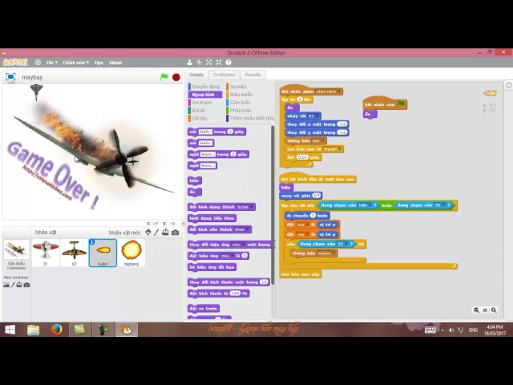Select the duplicate stamp tool
This screenshot has width=513, height=385.
tap(190, 63)
